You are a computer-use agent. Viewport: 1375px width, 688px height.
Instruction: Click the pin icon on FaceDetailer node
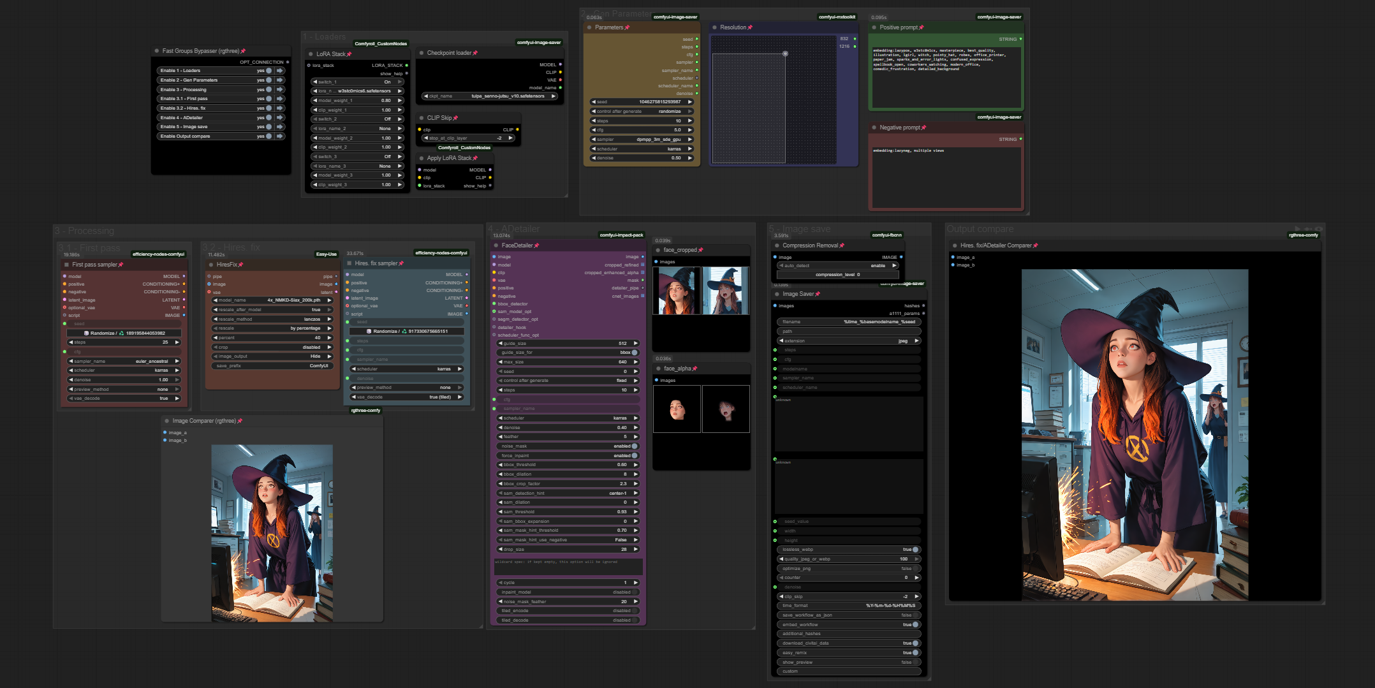coord(536,245)
